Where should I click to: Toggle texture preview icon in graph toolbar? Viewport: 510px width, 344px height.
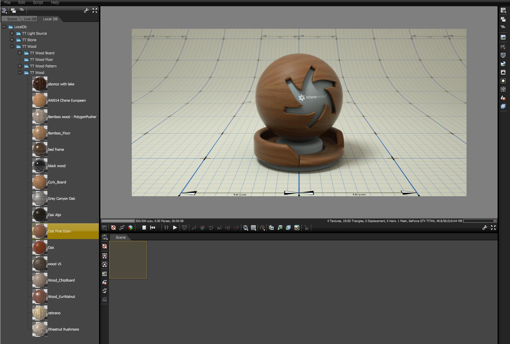click(x=105, y=299)
